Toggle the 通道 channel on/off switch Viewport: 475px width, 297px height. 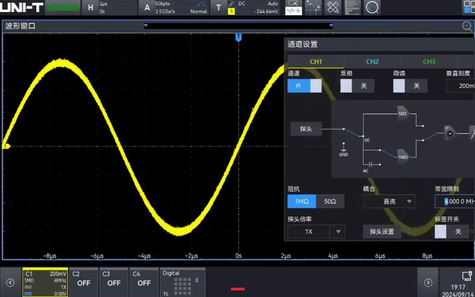305,86
